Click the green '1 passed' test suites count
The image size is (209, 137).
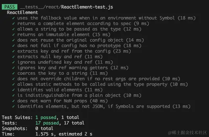coord(46,117)
